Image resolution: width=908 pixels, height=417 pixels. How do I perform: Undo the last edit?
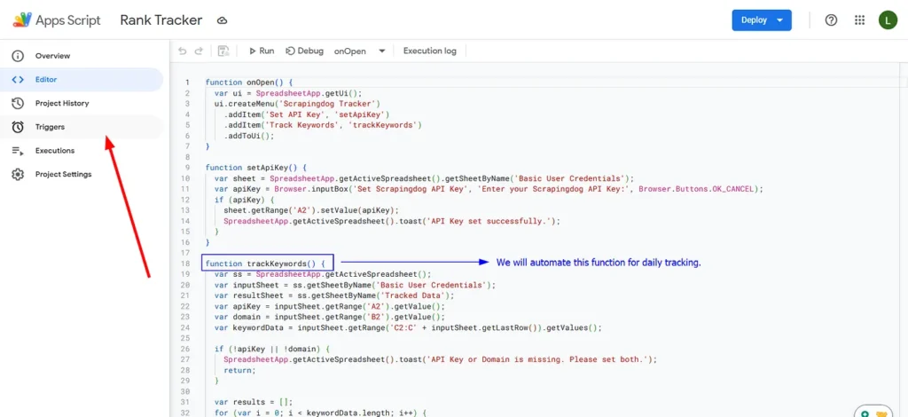point(183,51)
